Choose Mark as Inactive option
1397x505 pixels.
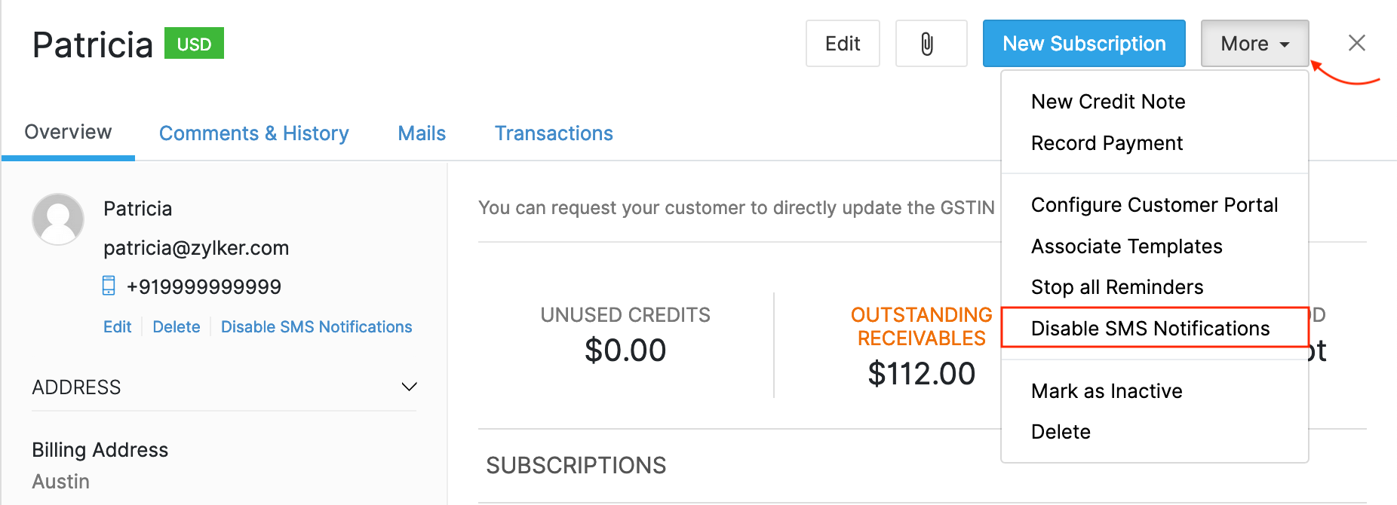pos(1106,390)
